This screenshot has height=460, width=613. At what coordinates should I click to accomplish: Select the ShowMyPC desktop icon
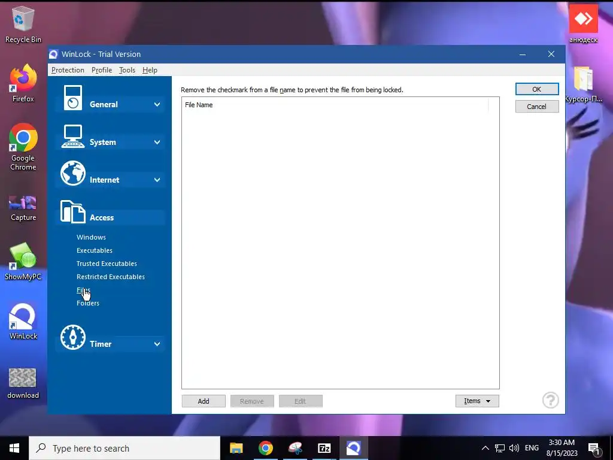coord(23,262)
